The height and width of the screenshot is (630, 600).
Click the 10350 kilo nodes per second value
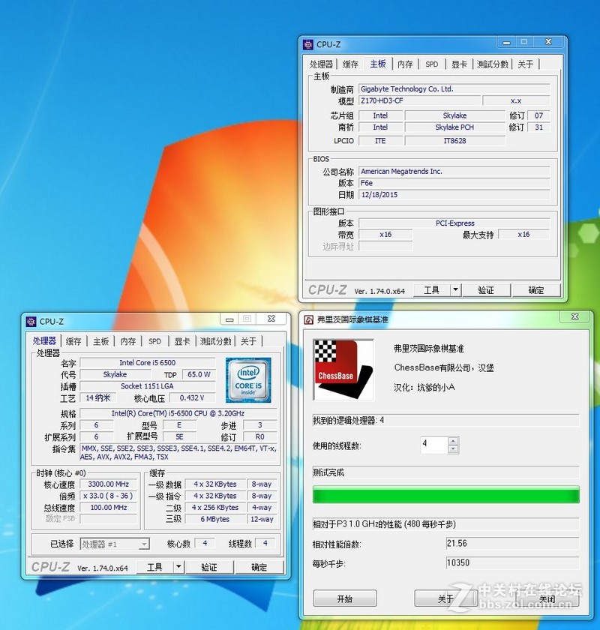[x=512, y=563]
